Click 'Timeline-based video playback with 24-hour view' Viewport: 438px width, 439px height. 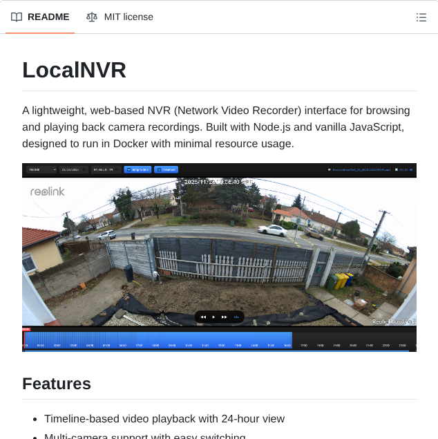coord(164,419)
